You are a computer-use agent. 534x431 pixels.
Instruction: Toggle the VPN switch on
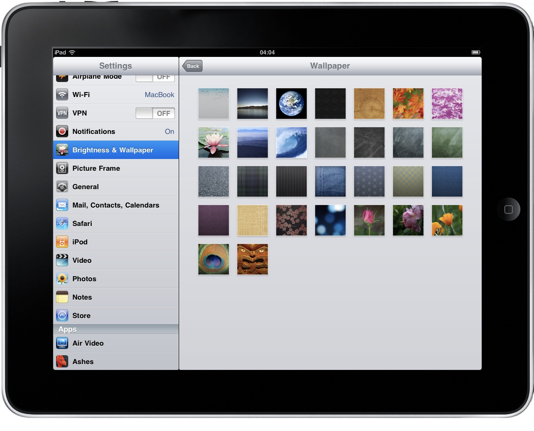pyautogui.click(x=155, y=113)
